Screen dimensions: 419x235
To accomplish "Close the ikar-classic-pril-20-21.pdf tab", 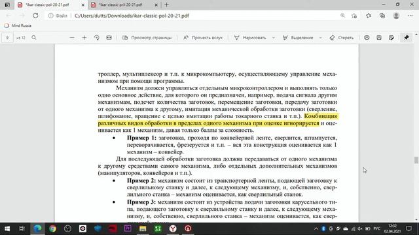I will (x=156, y=5).
